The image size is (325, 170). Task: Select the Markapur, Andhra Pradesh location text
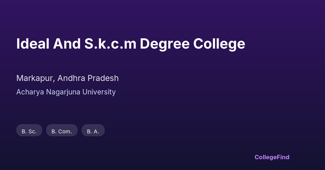click(x=67, y=78)
